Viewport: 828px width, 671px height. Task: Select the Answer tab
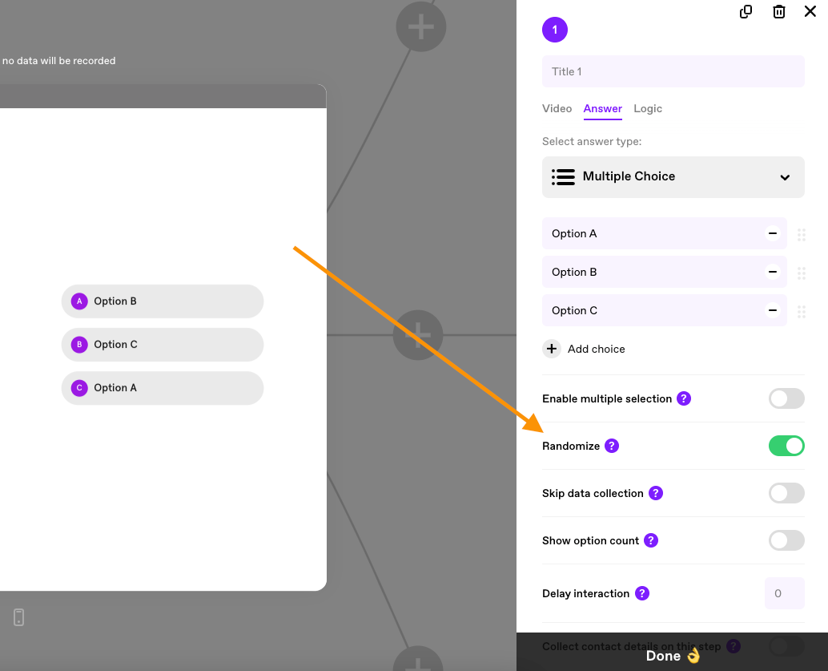pyautogui.click(x=602, y=108)
